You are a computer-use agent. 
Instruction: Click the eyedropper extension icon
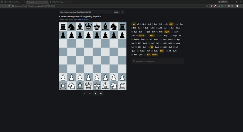coord(215,6)
